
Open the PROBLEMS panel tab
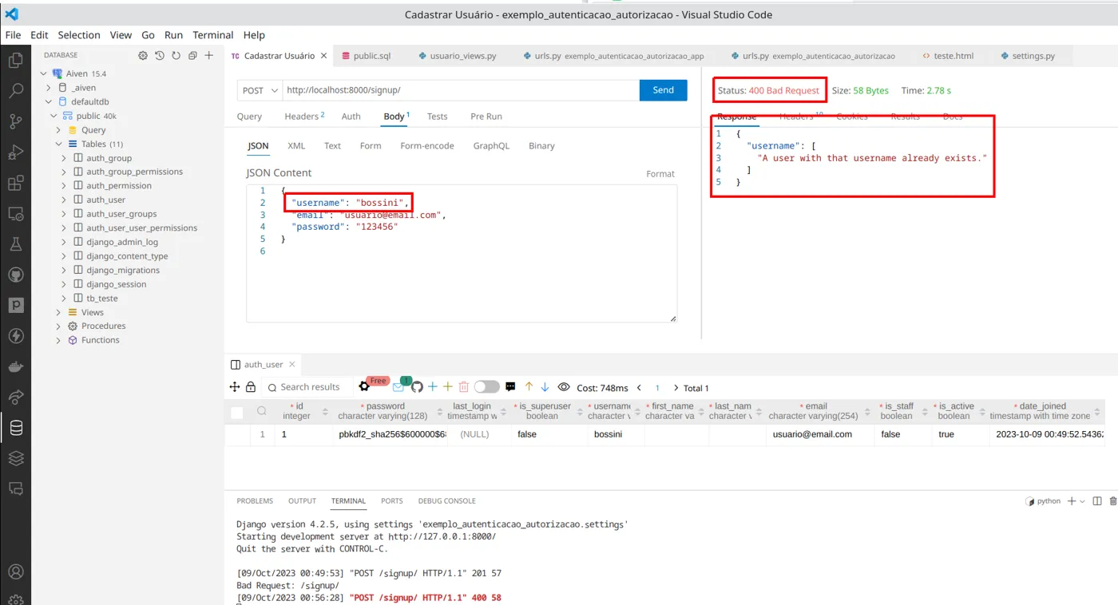click(255, 501)
